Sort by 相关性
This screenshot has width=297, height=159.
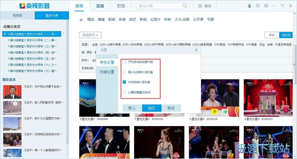(x=286, y=35)
